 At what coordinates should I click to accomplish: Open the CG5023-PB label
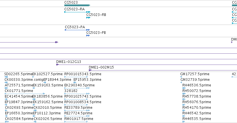click(96, 33)
